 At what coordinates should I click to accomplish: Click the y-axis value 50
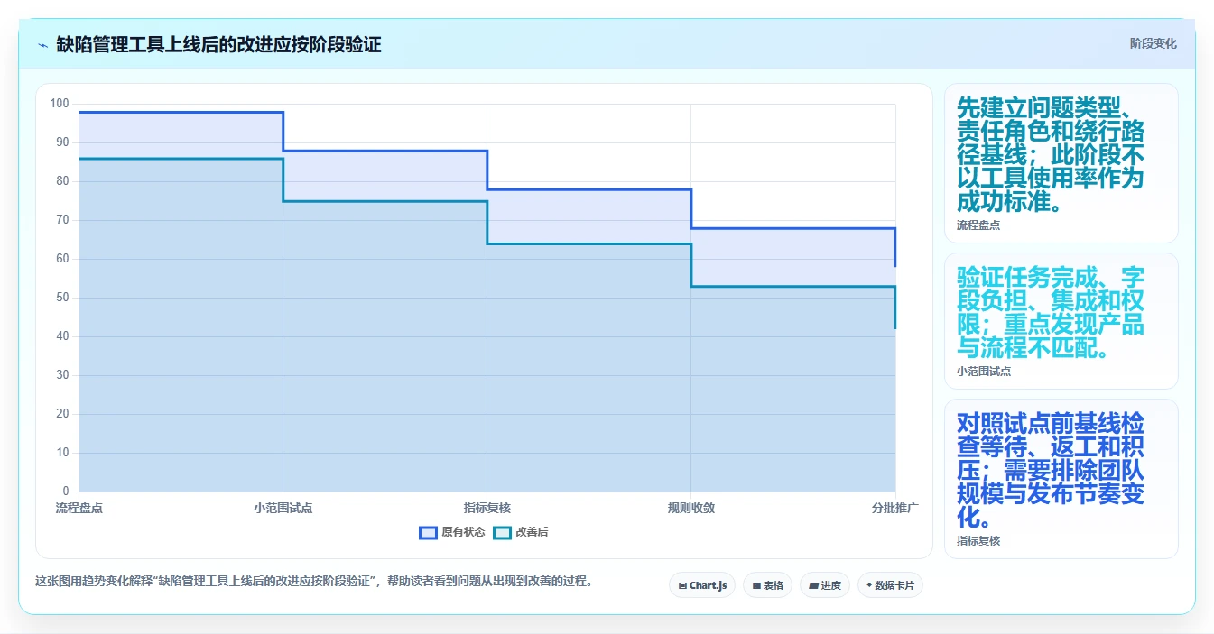tap(62, 298)
